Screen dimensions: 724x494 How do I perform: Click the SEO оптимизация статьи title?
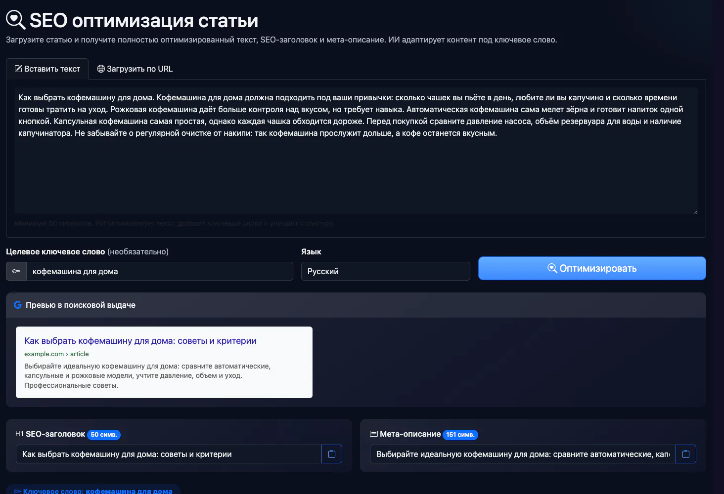pyautogui.click(x=144, y=21)
